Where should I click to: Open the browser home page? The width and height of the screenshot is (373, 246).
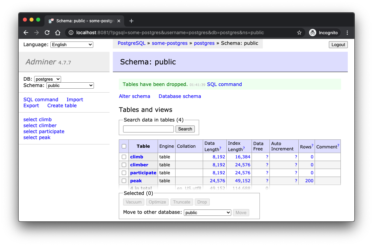[x=57, y=33]
